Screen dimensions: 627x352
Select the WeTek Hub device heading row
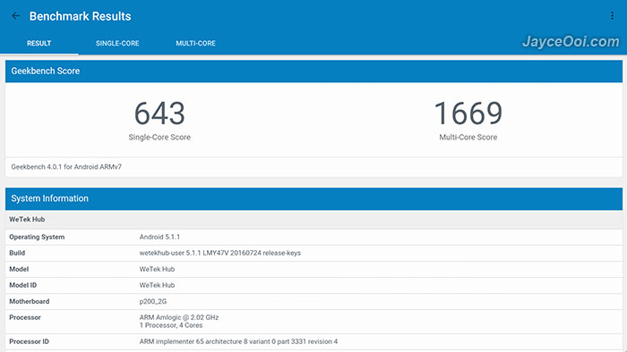click(x=313, y=219)
